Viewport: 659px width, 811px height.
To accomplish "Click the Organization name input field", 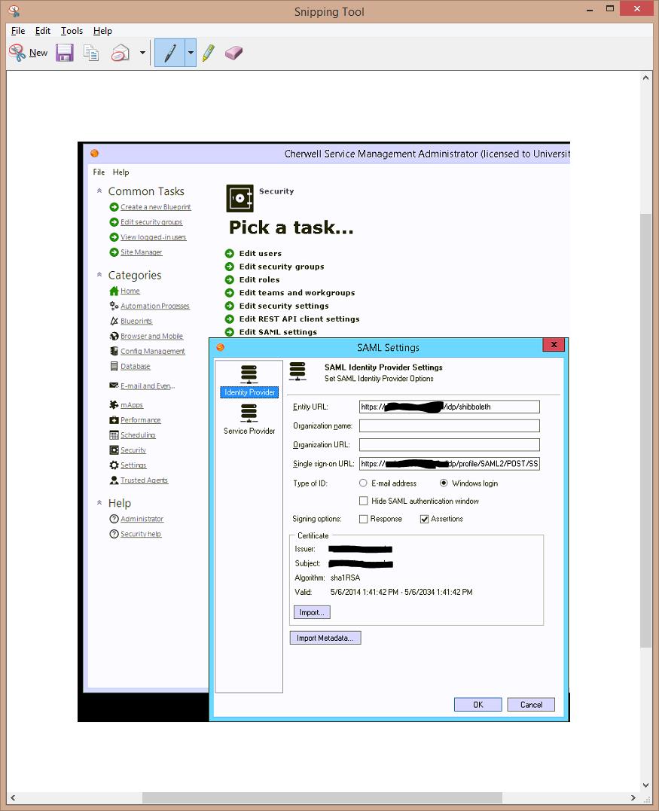I will (449, 426).
